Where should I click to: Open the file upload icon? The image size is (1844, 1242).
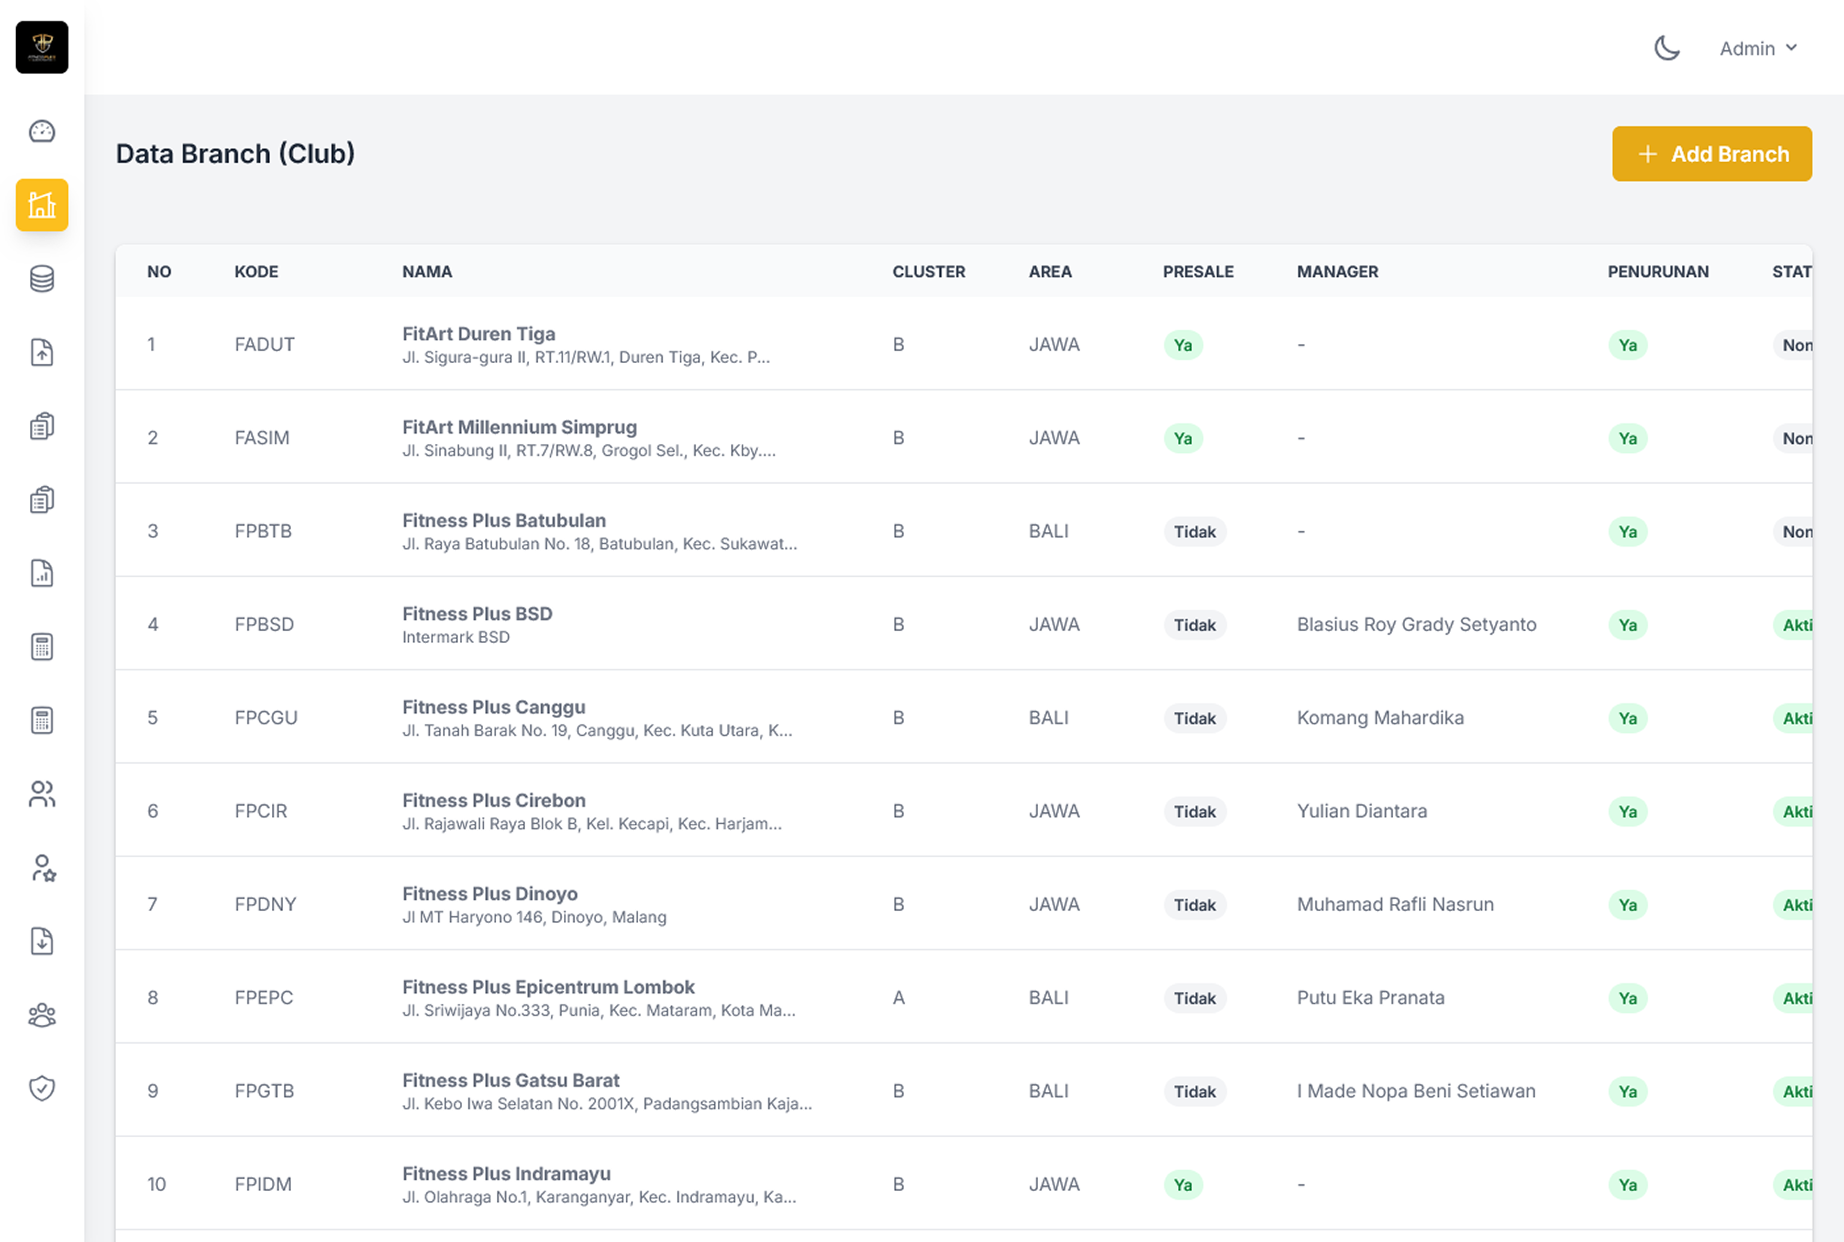(x=42, y=352)
